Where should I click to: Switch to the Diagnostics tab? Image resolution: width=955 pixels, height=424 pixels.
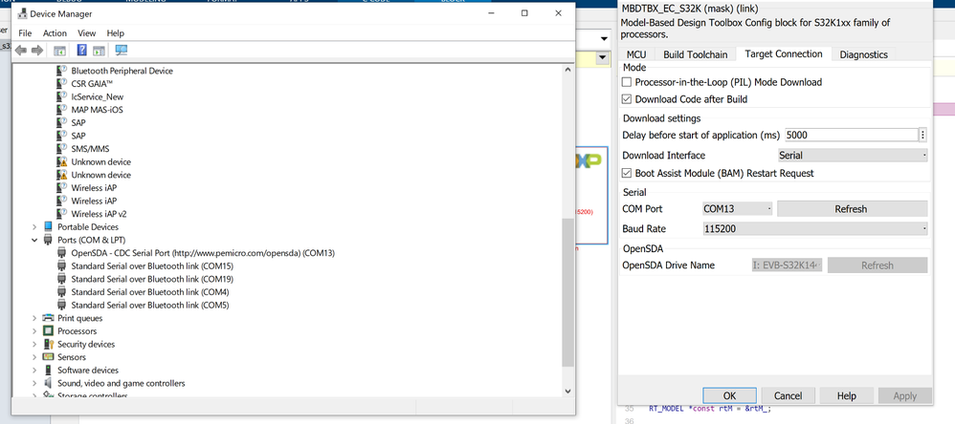point(864,54)
